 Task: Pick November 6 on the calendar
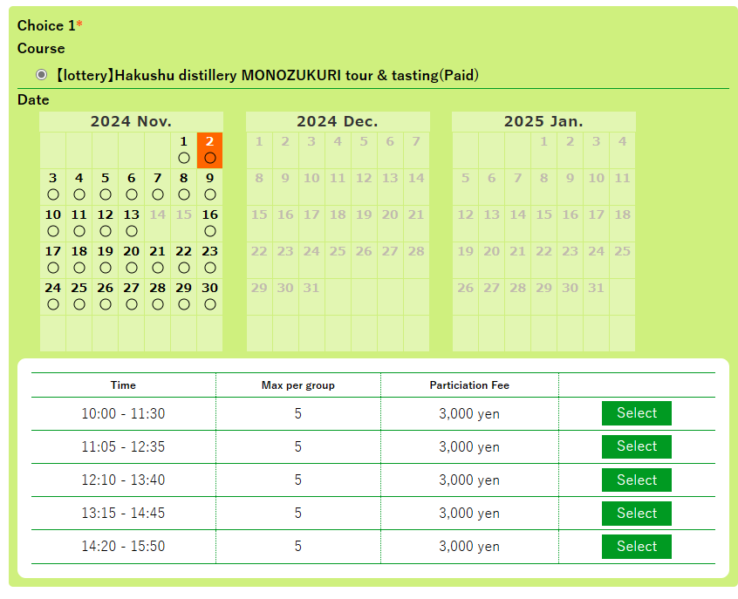(x=132, y=187)
